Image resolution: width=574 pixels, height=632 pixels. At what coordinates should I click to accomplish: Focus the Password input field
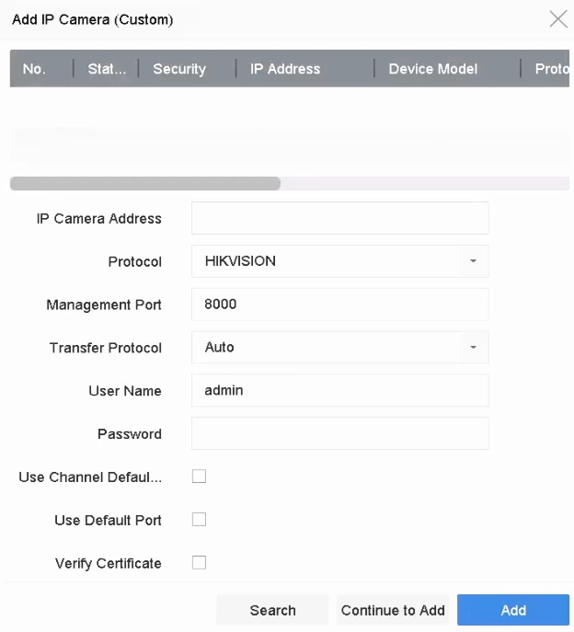click(339, 433)
